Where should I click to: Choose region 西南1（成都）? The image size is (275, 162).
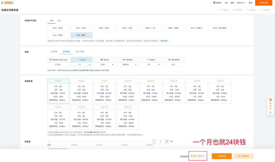coord(174,28)
